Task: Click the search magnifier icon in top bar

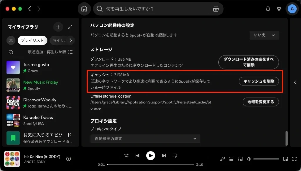Action: pyautogui.click(x=99, y=9)
